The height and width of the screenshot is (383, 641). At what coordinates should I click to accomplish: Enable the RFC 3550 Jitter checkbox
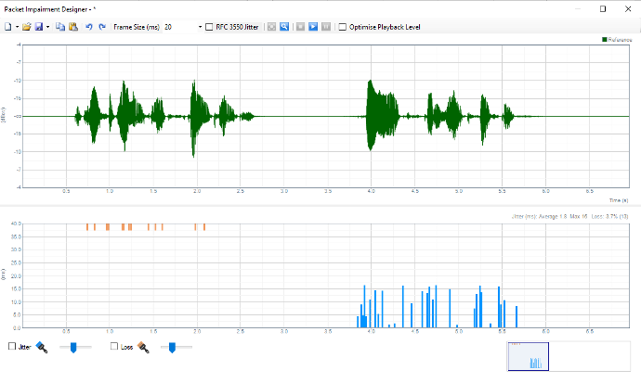coord(209,27)
